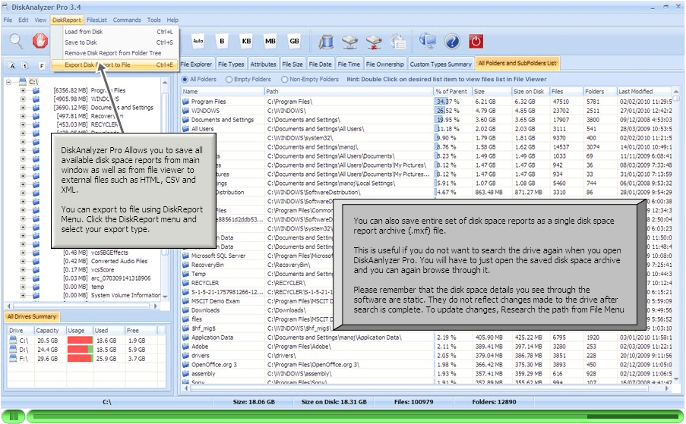
Task: Select the All Folders radio button
Action: click(x=186, y=79)
